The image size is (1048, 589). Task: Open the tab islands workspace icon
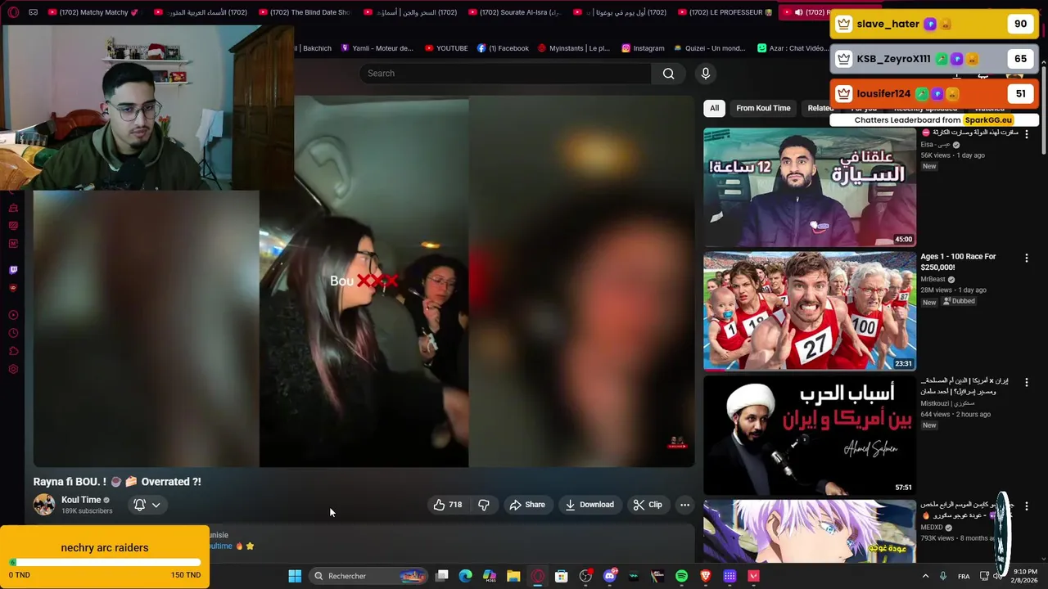(33, 12)
